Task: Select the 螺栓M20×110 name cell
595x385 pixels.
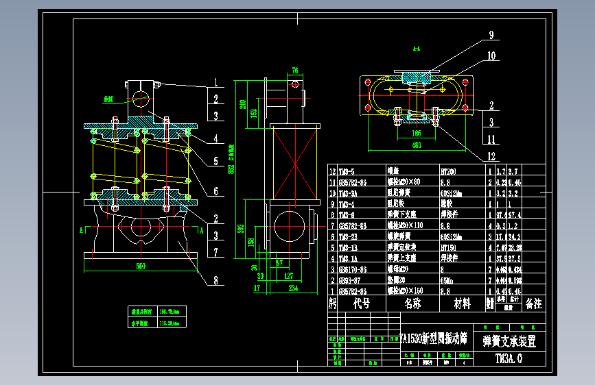Action: click(x=406, y=225)
